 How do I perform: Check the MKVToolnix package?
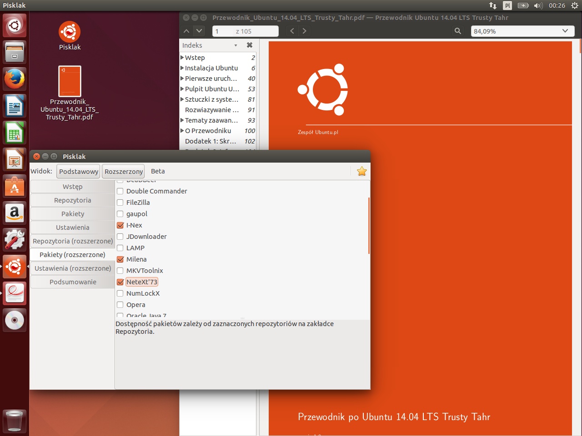(120, 271)
